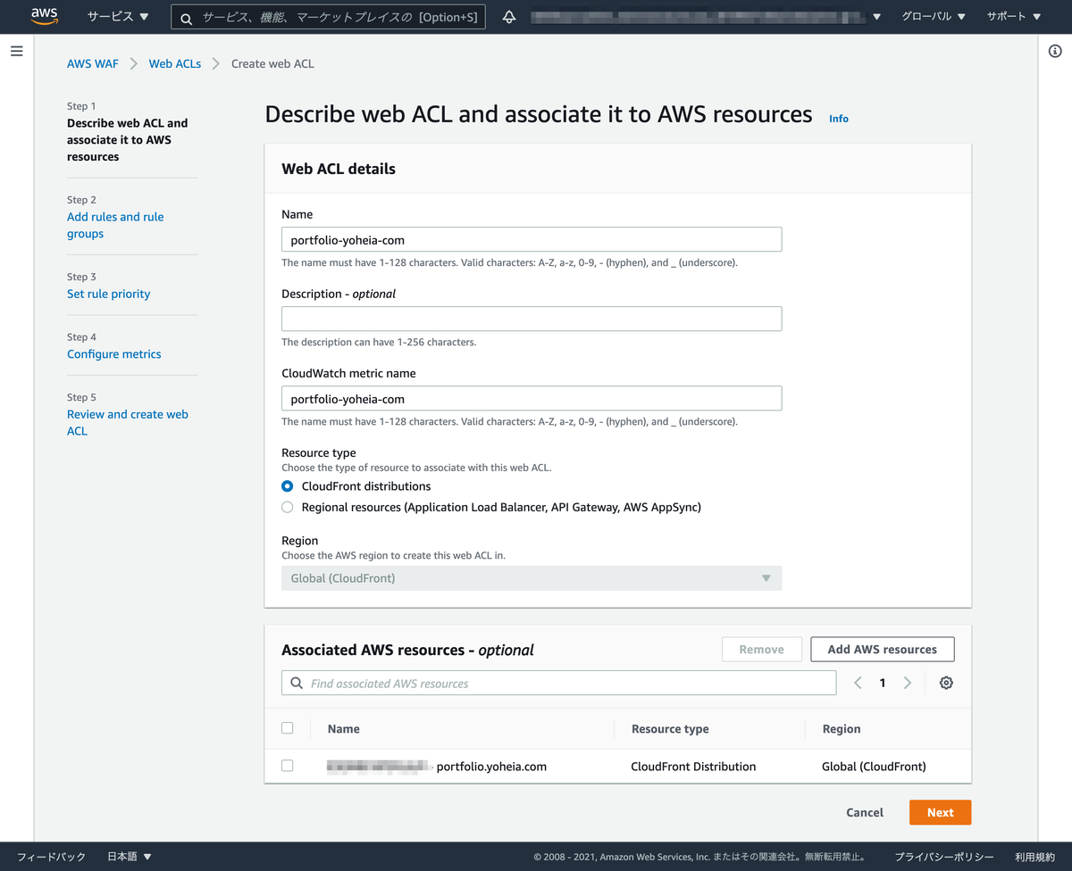1072x871 pixels.
Task: Open the サポート dropdown menu
Action: [x=1012, y=16]
